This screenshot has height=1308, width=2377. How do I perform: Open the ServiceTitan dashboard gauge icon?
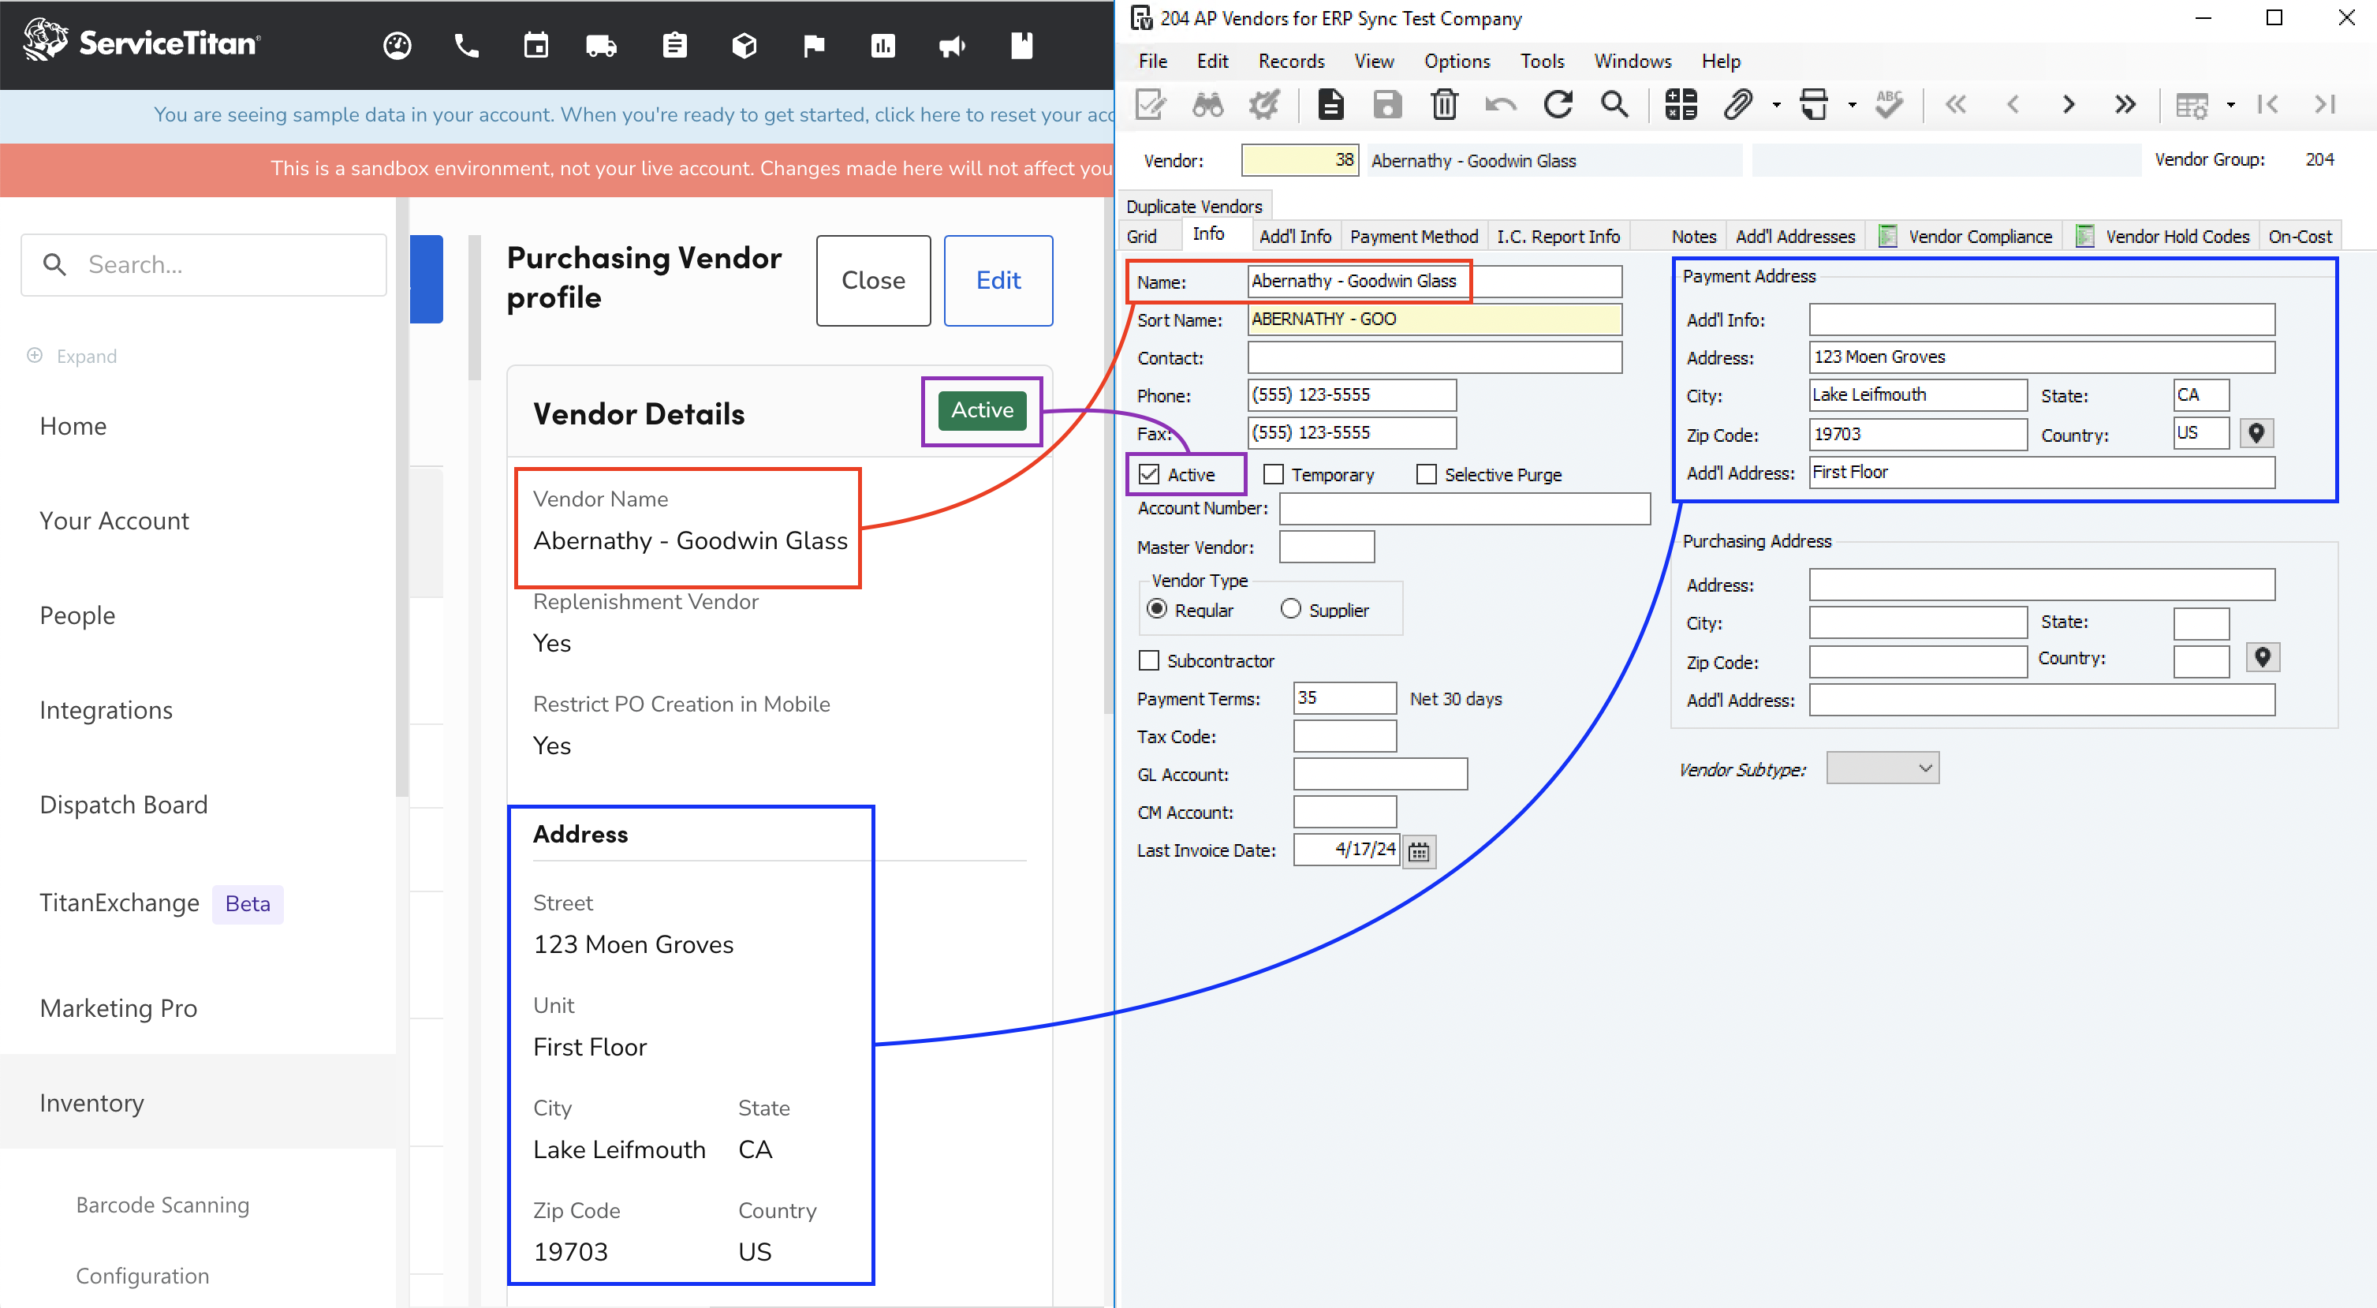[x=397, y=45]
